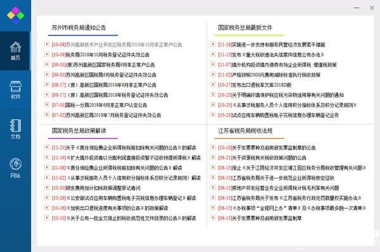Click the colorful app logo
Screen dimensions: 380x252
coord(15,15)
